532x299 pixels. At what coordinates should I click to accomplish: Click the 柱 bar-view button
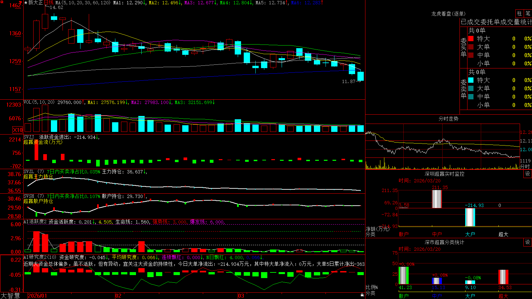(x=519, y=13)
